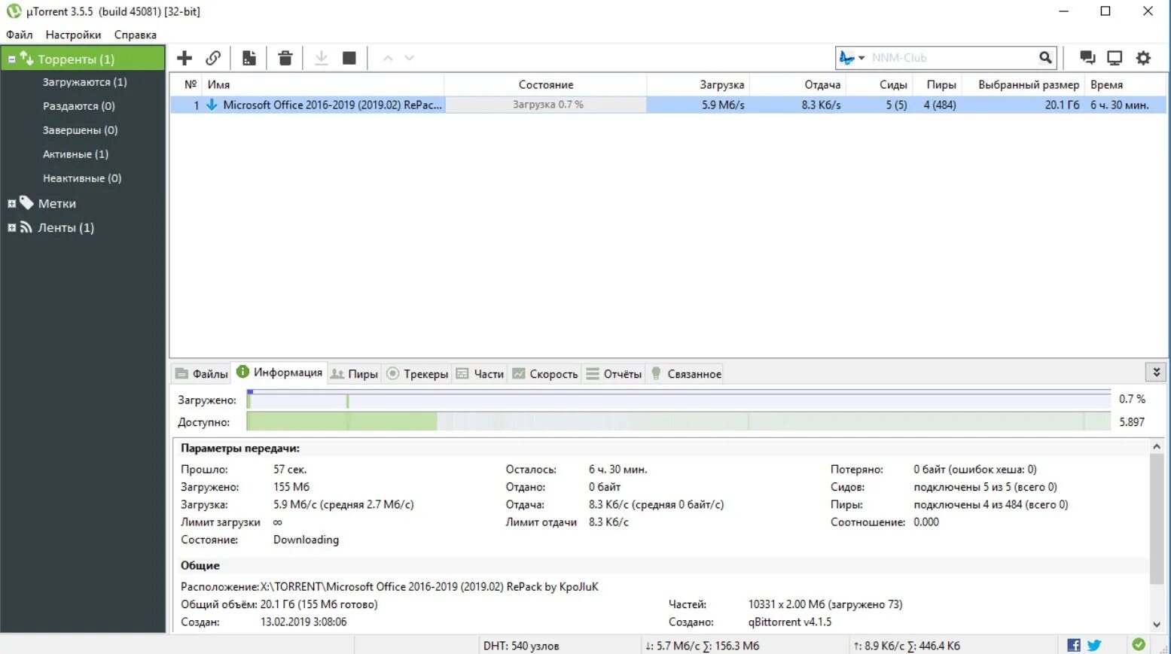Open the Настройки menu
Viewport: 1171px width, 654px height.
point(73,35)
